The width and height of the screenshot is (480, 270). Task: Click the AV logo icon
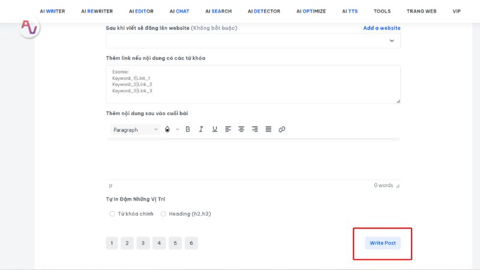[x=29, y=28]
